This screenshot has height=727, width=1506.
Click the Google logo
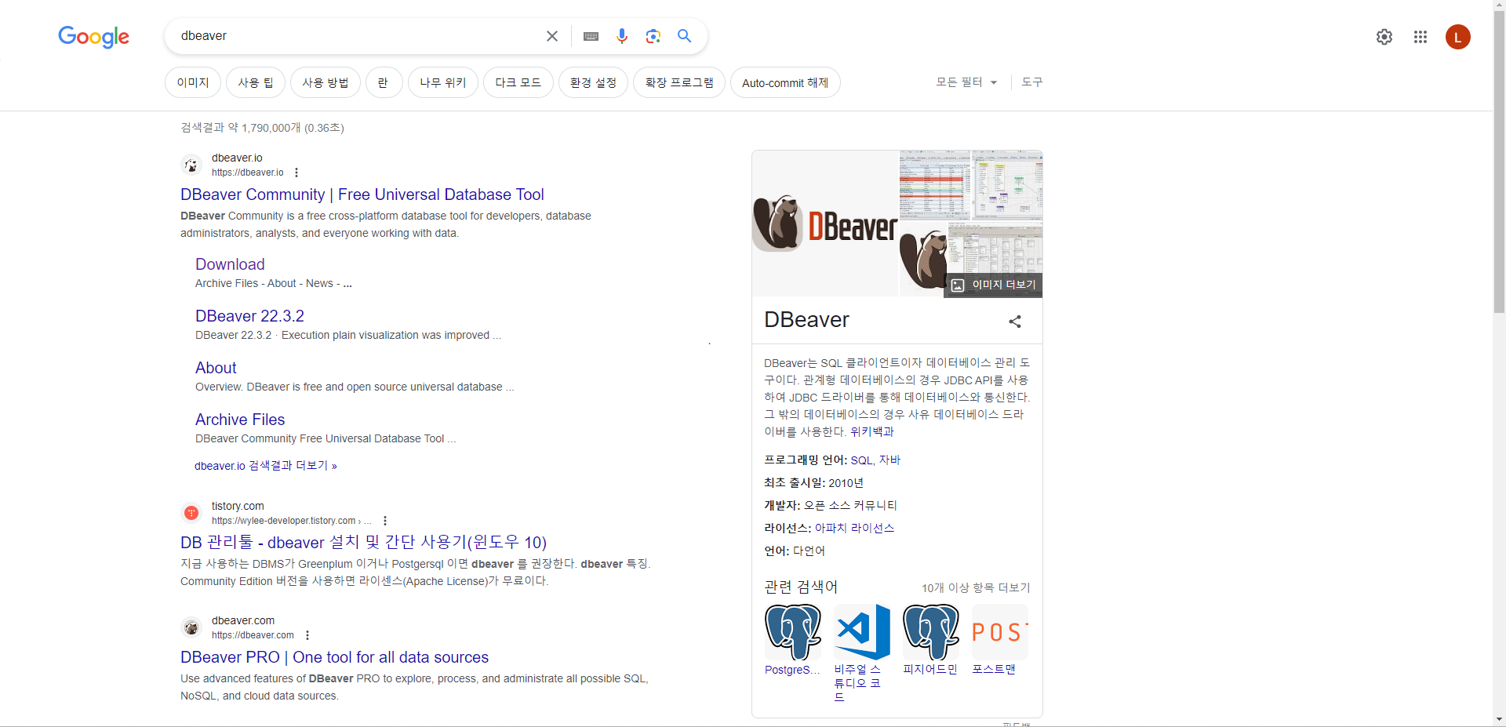(93, 37)
